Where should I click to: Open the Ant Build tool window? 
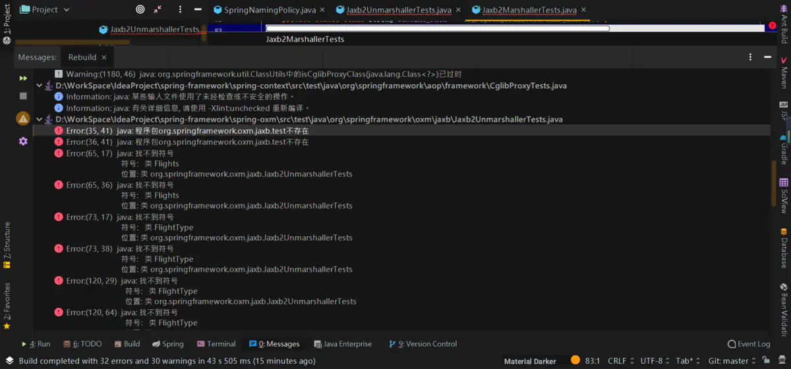pyautogui.click(x=784, y=23)
